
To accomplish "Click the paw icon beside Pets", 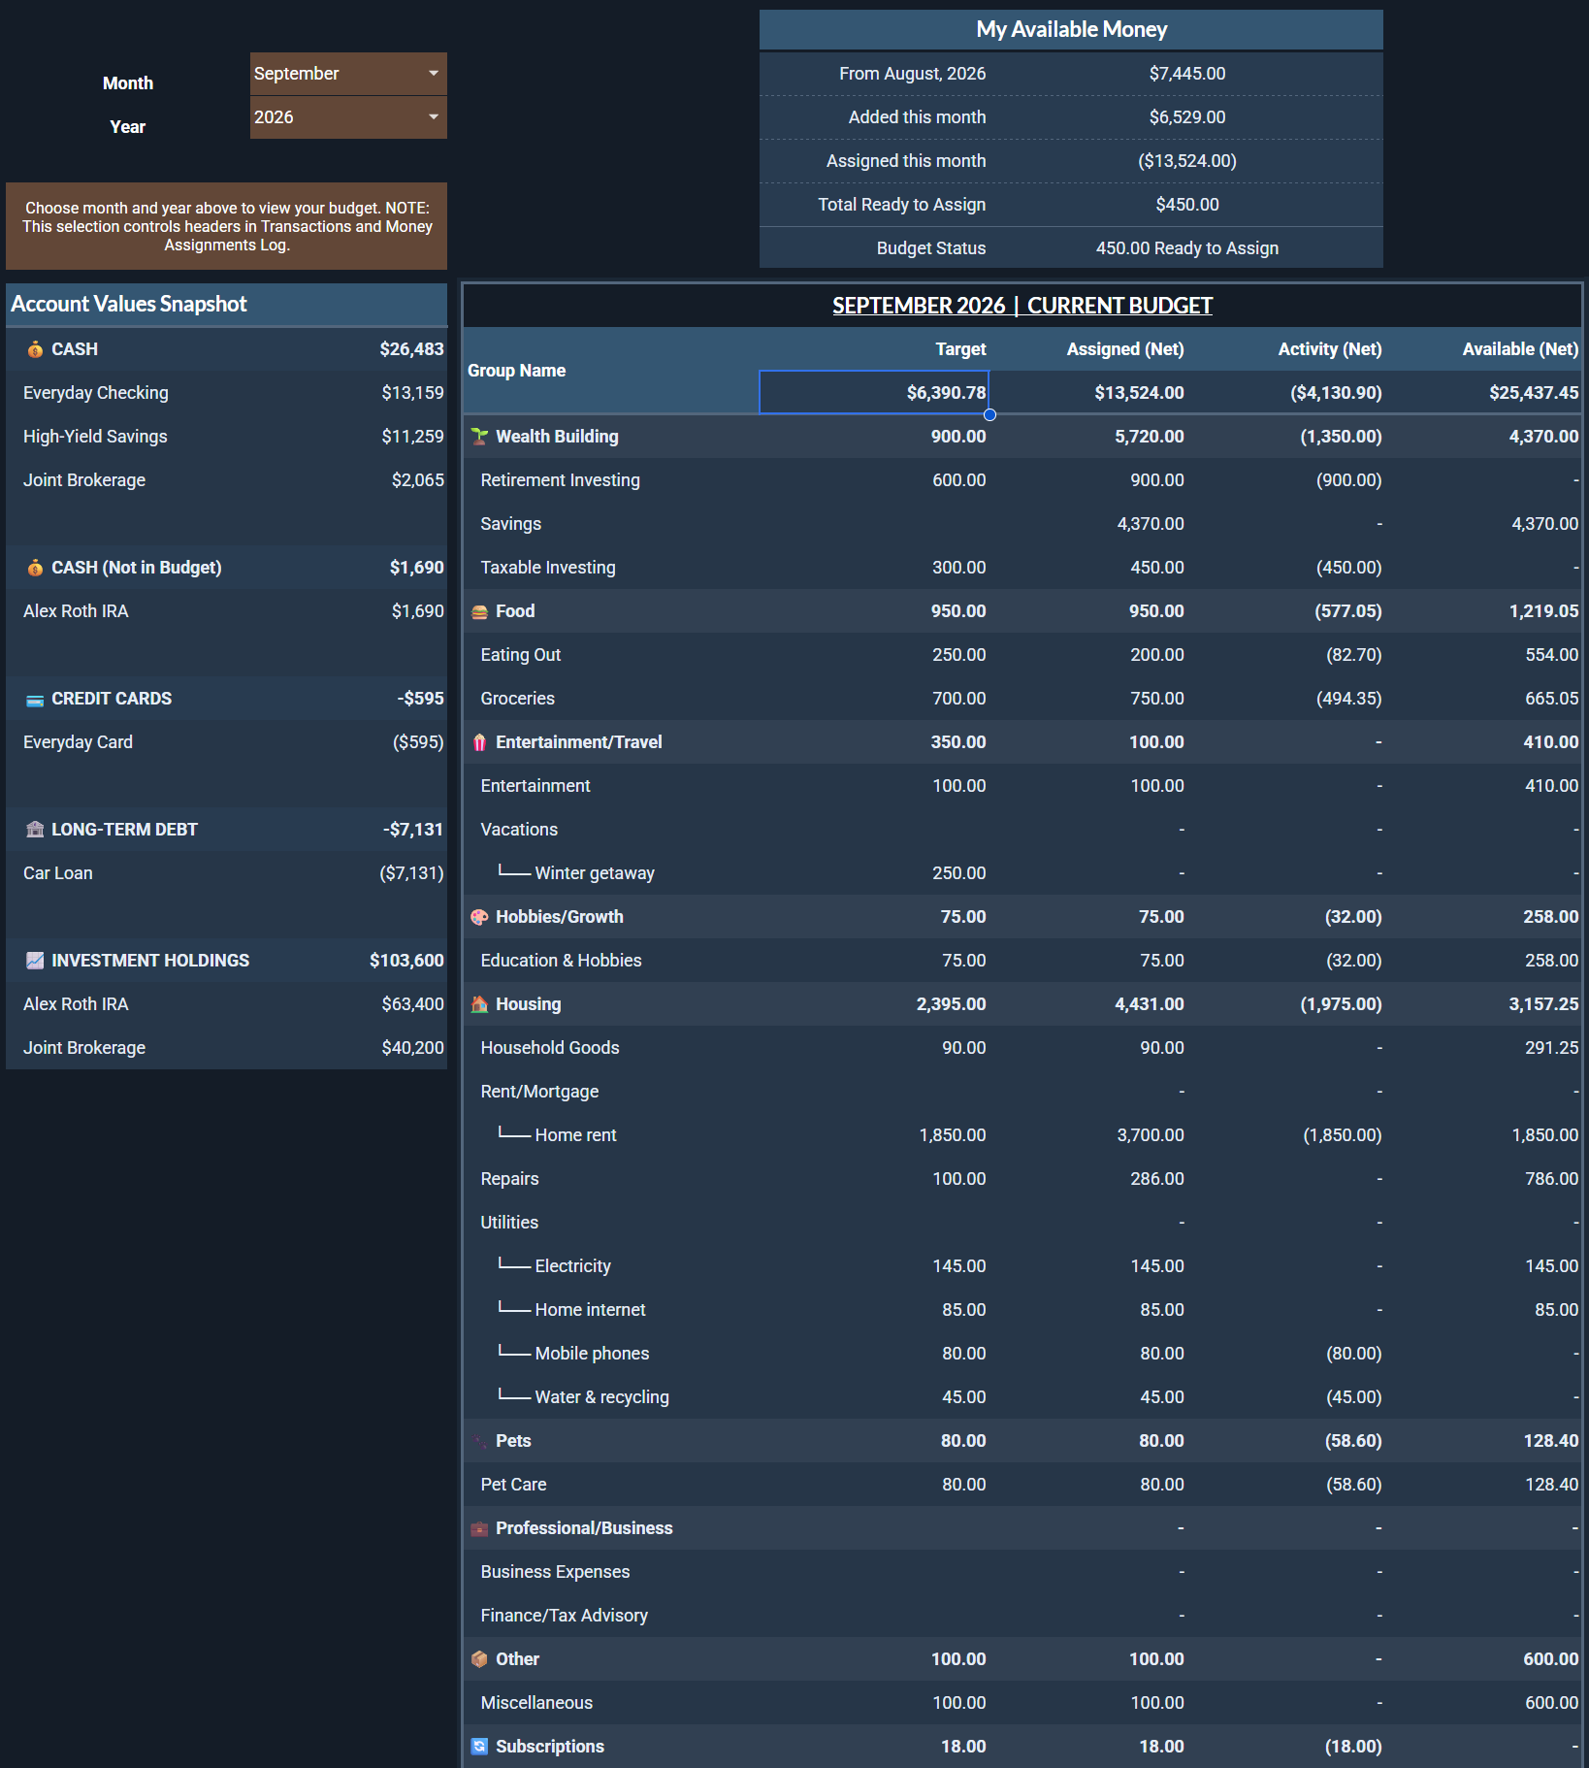I will click(479, 1441).
